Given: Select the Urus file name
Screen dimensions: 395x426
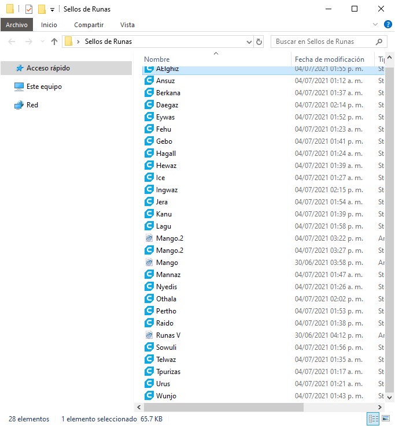Looking at the screenshot, I should [163, 384].
